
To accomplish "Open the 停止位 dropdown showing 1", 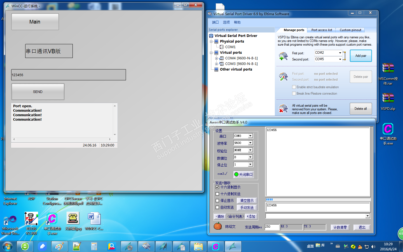I will (250, 164).
